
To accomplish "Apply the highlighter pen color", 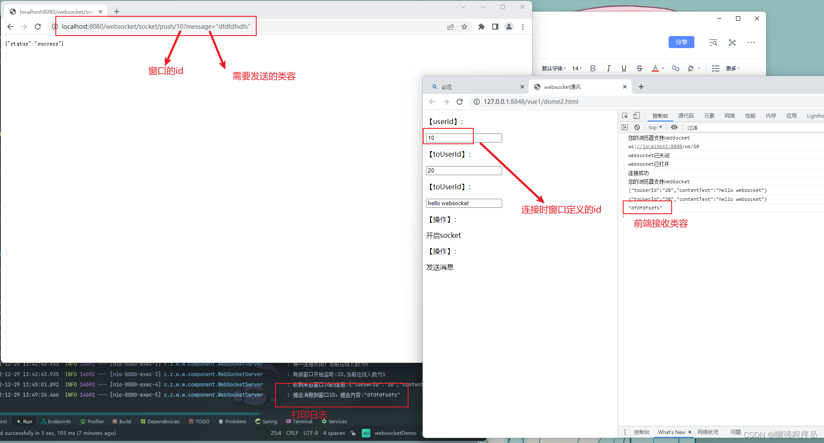I will (691, 68).
